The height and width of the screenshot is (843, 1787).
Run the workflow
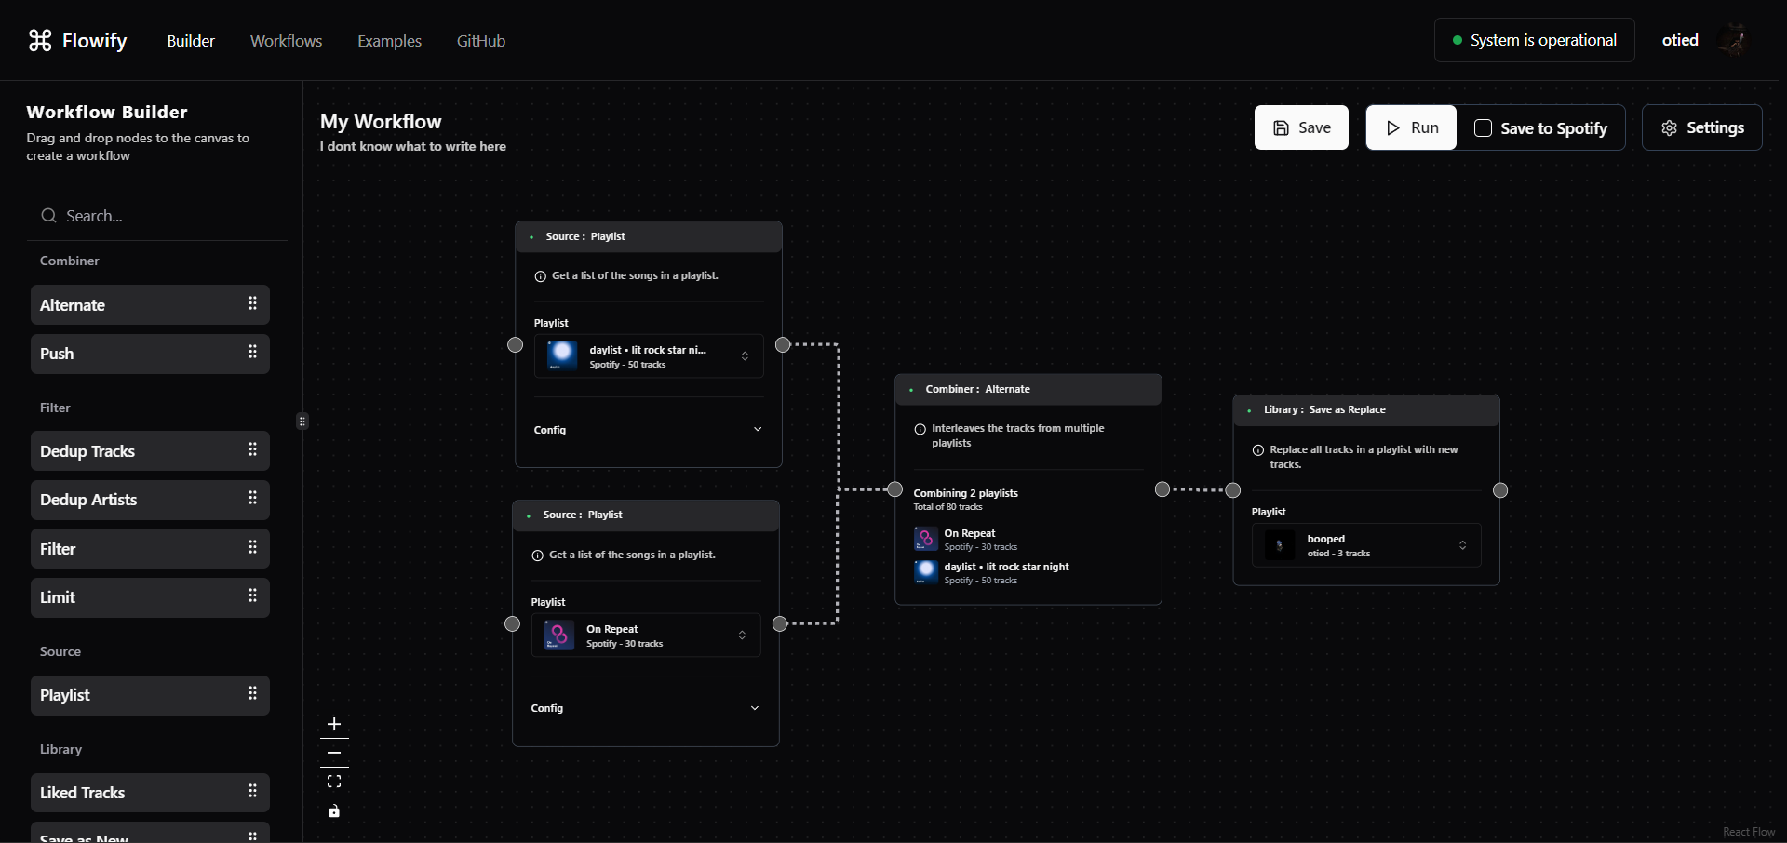point(1411,127)
